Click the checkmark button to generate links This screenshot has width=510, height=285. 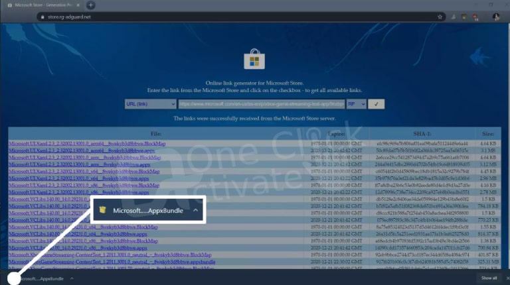[x=376, y=104]
